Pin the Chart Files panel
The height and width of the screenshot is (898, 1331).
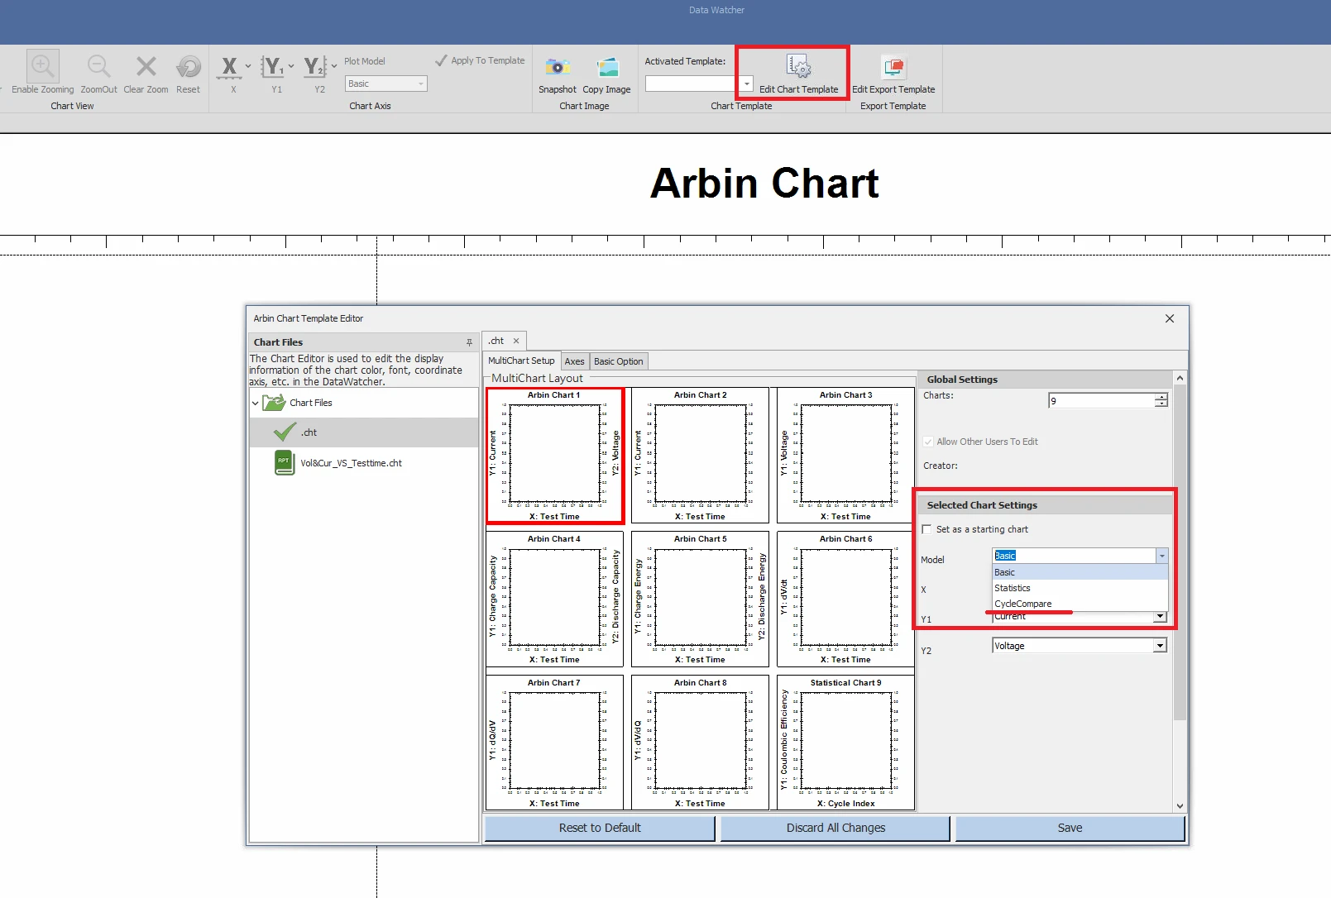pyautogui.click(x=469, y=342)
